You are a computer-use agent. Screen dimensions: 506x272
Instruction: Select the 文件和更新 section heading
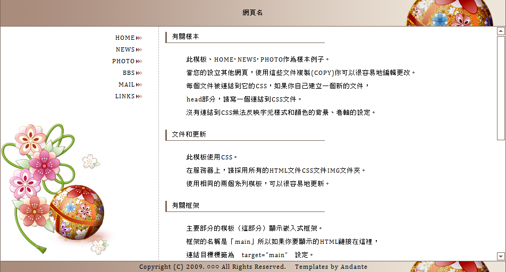click(x=189, y=134)
